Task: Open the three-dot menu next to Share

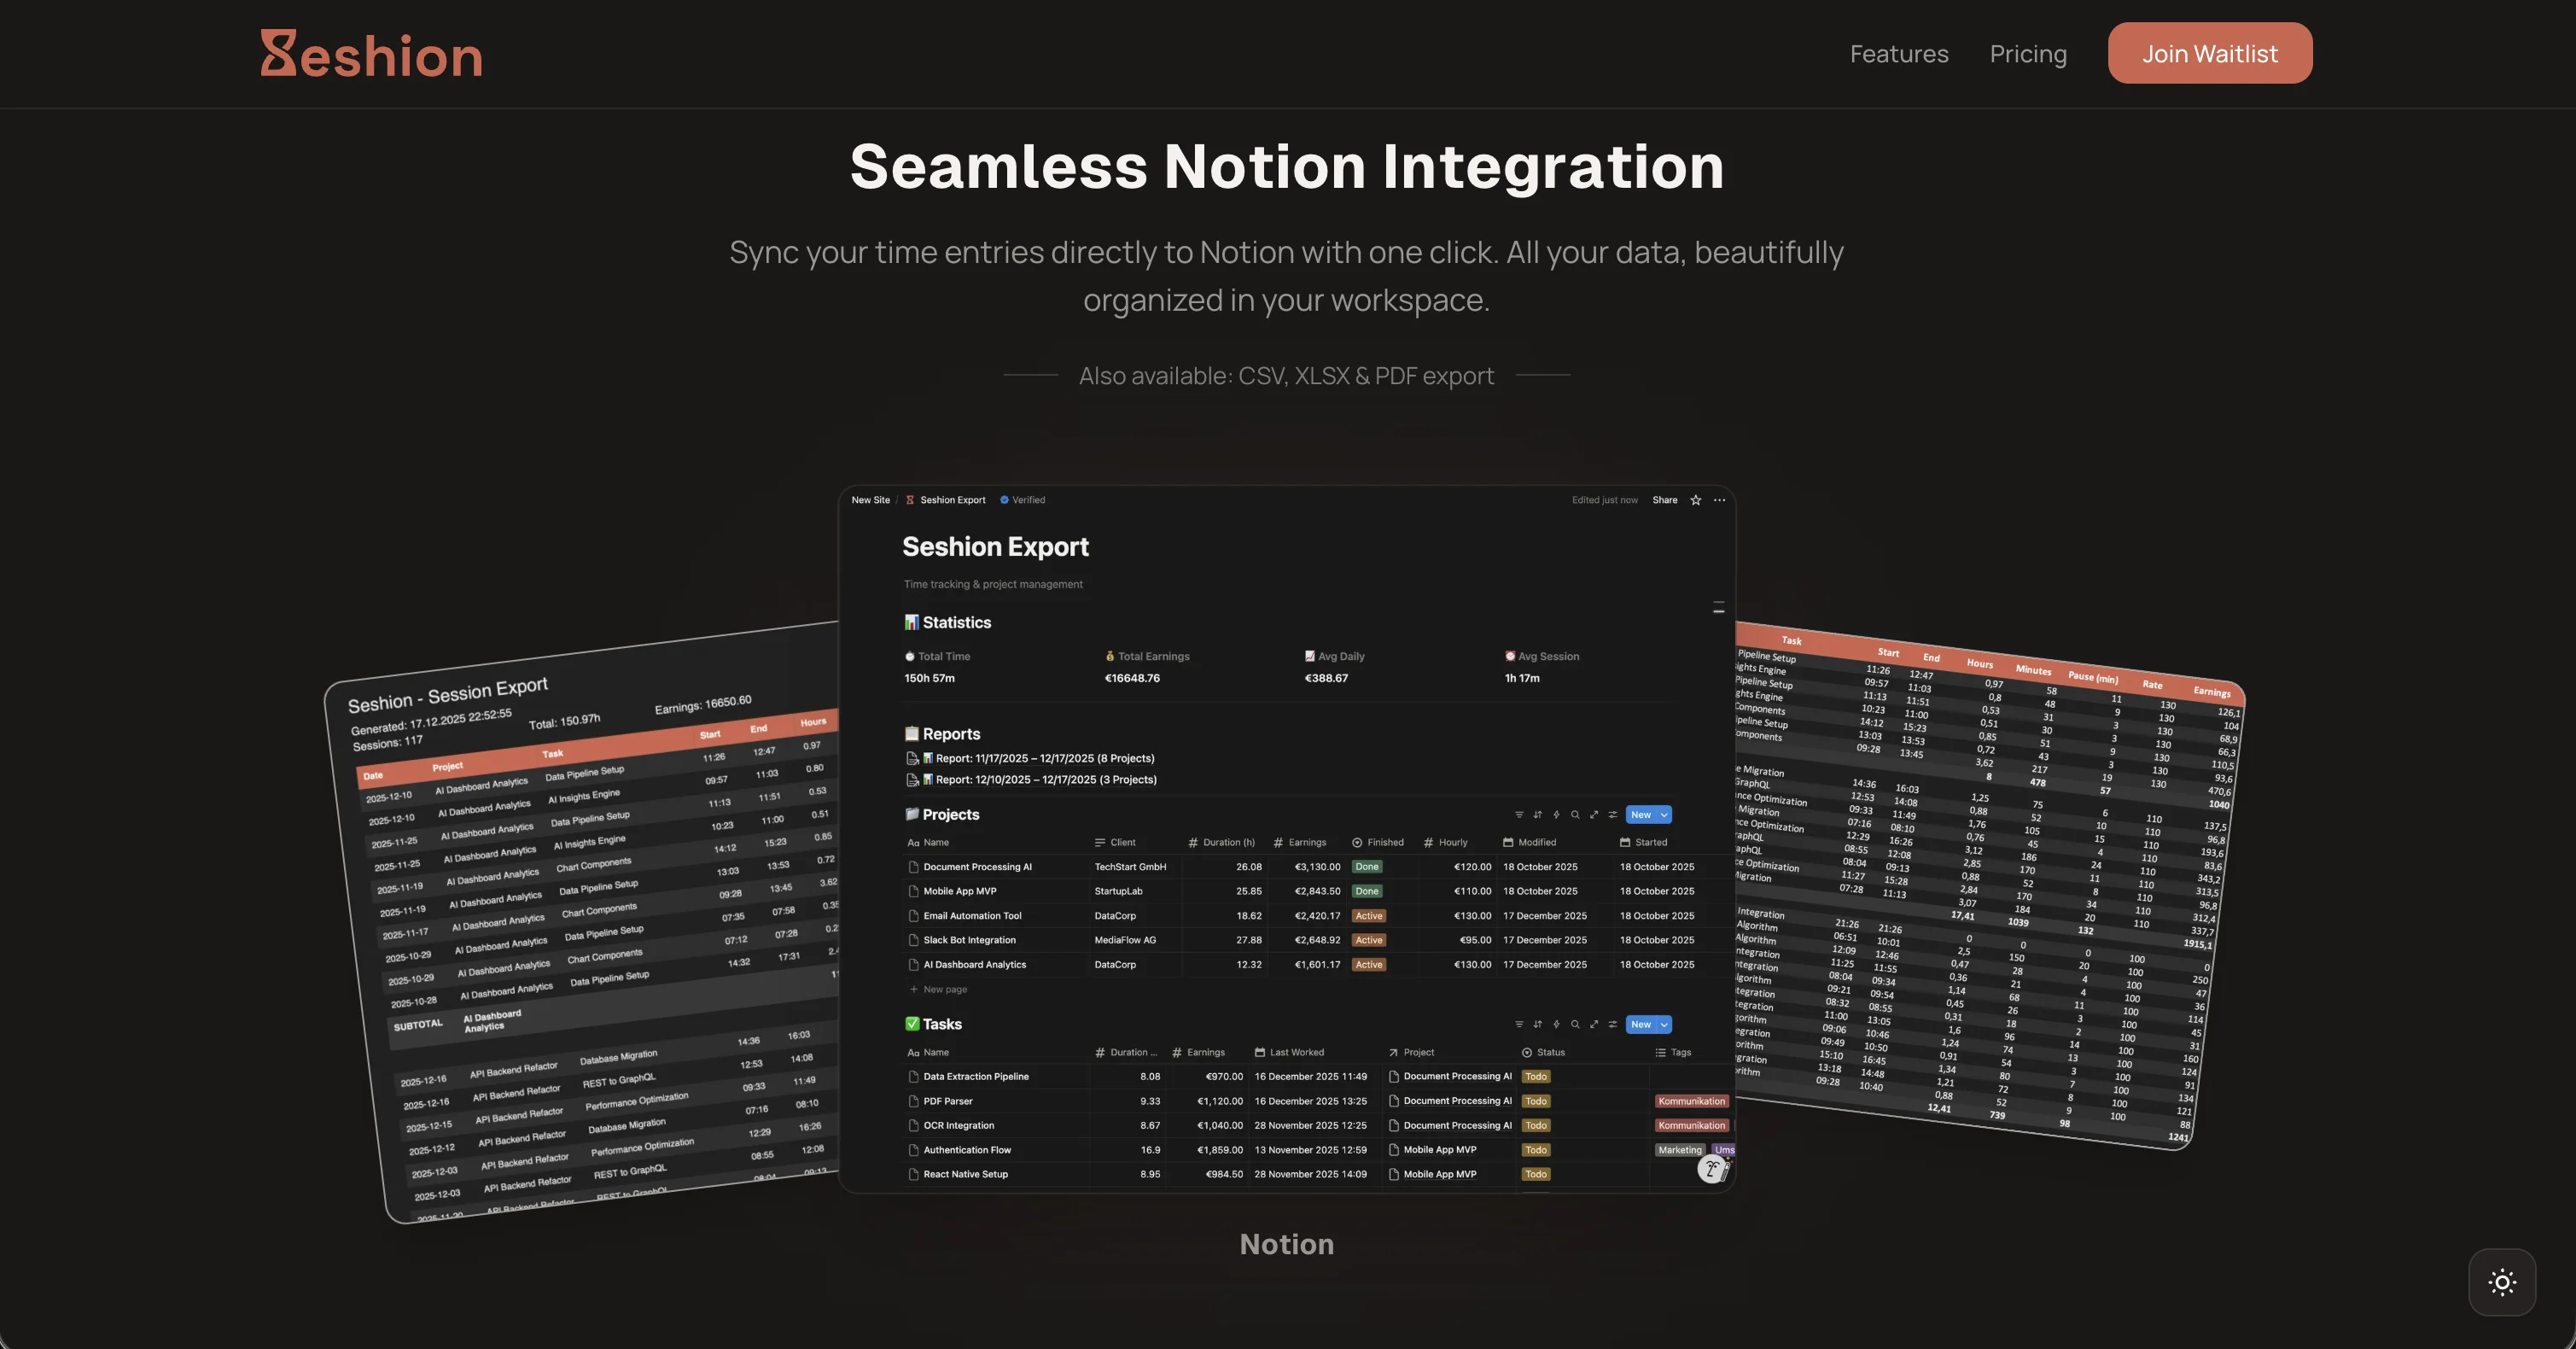Action: click(x=1719, y=500)
